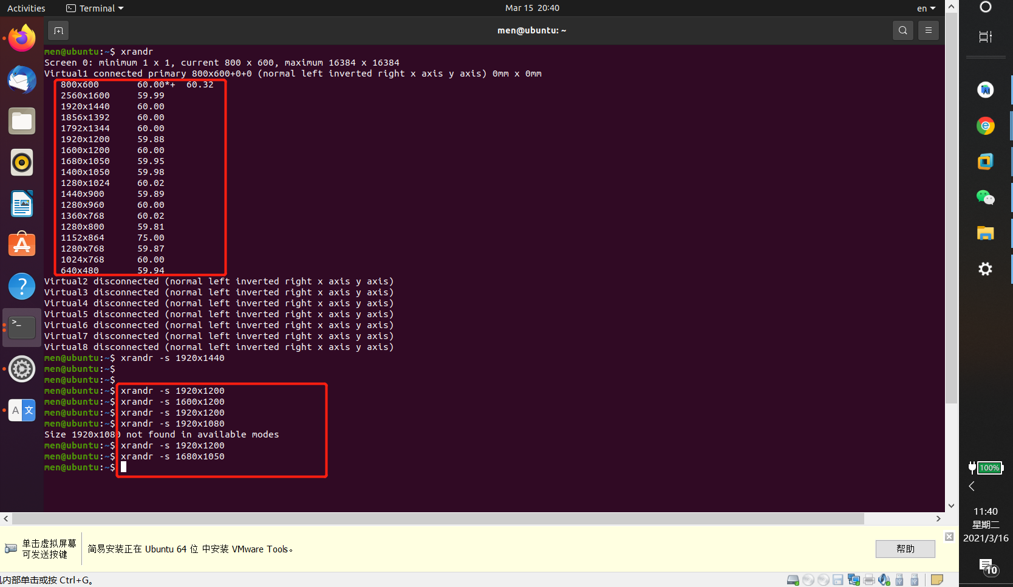Click the 'Virtual2 disconnected' output line
This screenshot has height=587, width=1013.
[x=219, y=281]
